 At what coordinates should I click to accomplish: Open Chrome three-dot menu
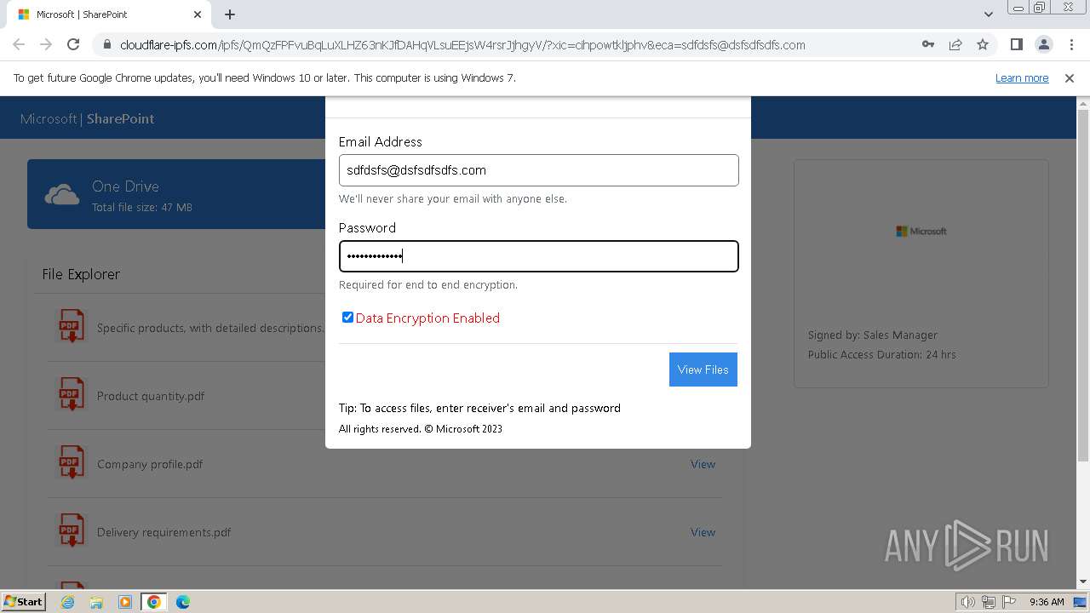1070,44
